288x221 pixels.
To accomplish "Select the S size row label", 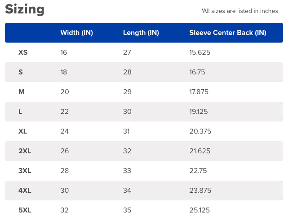I will tap(21, 72).
